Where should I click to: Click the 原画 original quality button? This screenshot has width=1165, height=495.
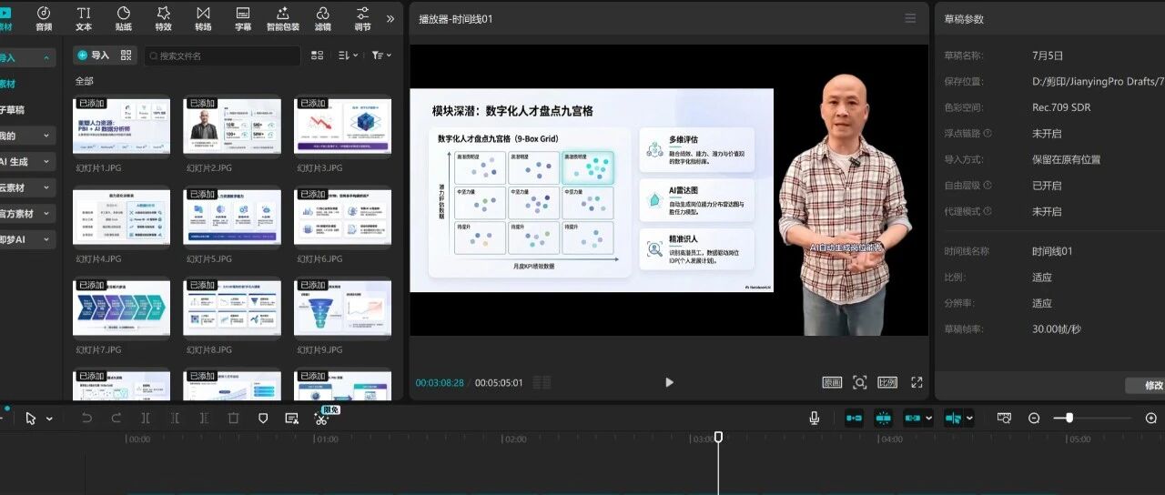click(832, 383)
